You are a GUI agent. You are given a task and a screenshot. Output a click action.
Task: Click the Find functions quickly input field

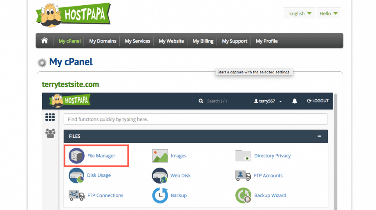[196, 119]
